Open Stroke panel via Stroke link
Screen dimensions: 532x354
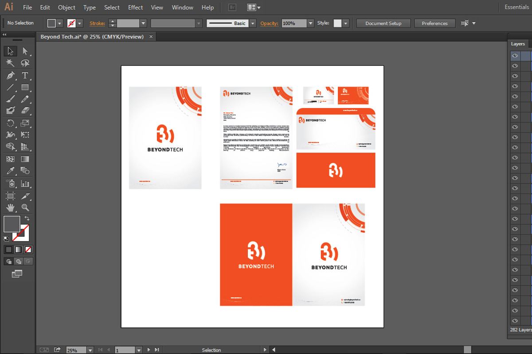tap(97, 23)
